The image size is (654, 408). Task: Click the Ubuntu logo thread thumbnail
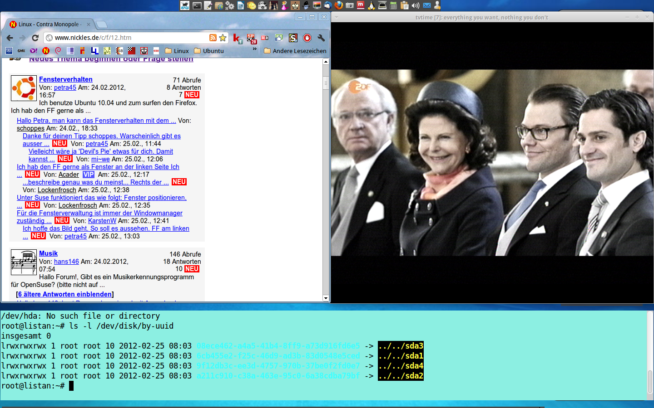click(x=24, y=88)
